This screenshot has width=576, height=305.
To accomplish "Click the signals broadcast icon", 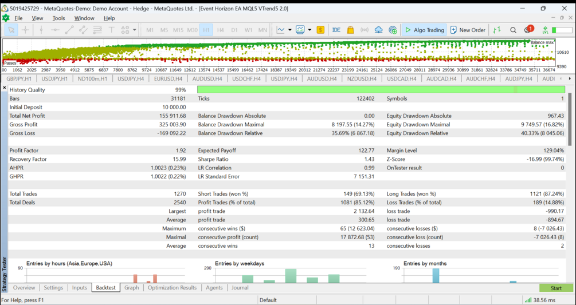I will click(x=365, y=30).
